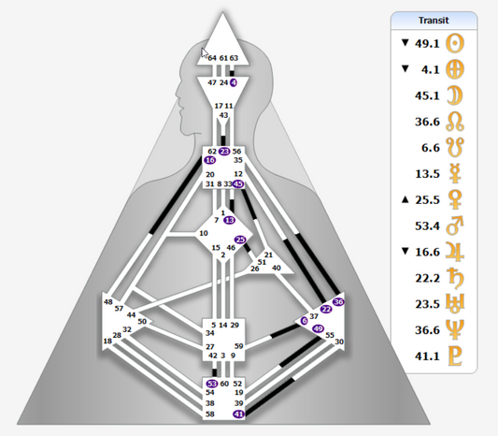Click the North Node symbol in Transit
This screenshot has height=436, width=498.
coord(455,122)
